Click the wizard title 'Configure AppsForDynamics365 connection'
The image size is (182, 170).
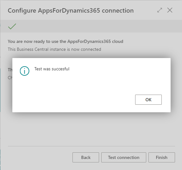pyautogui.click(x=71, y=10)
